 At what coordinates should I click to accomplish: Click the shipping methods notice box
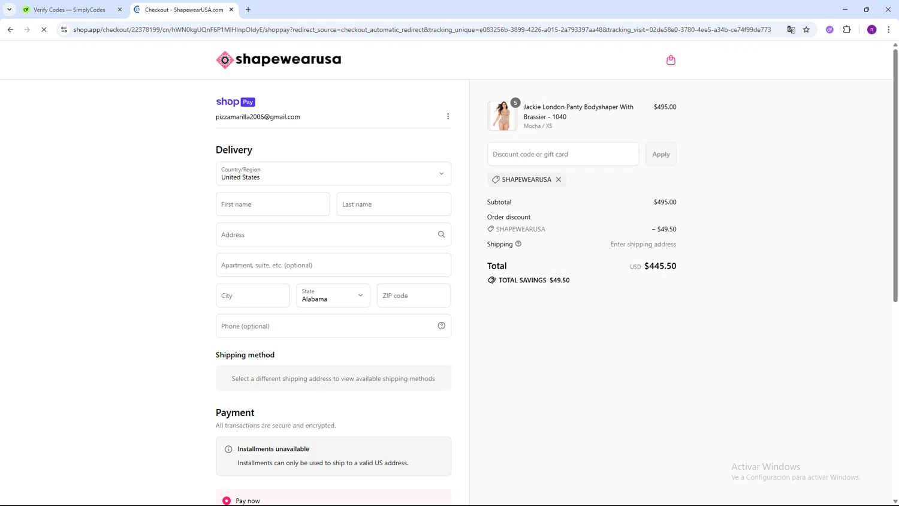[333, 378]
